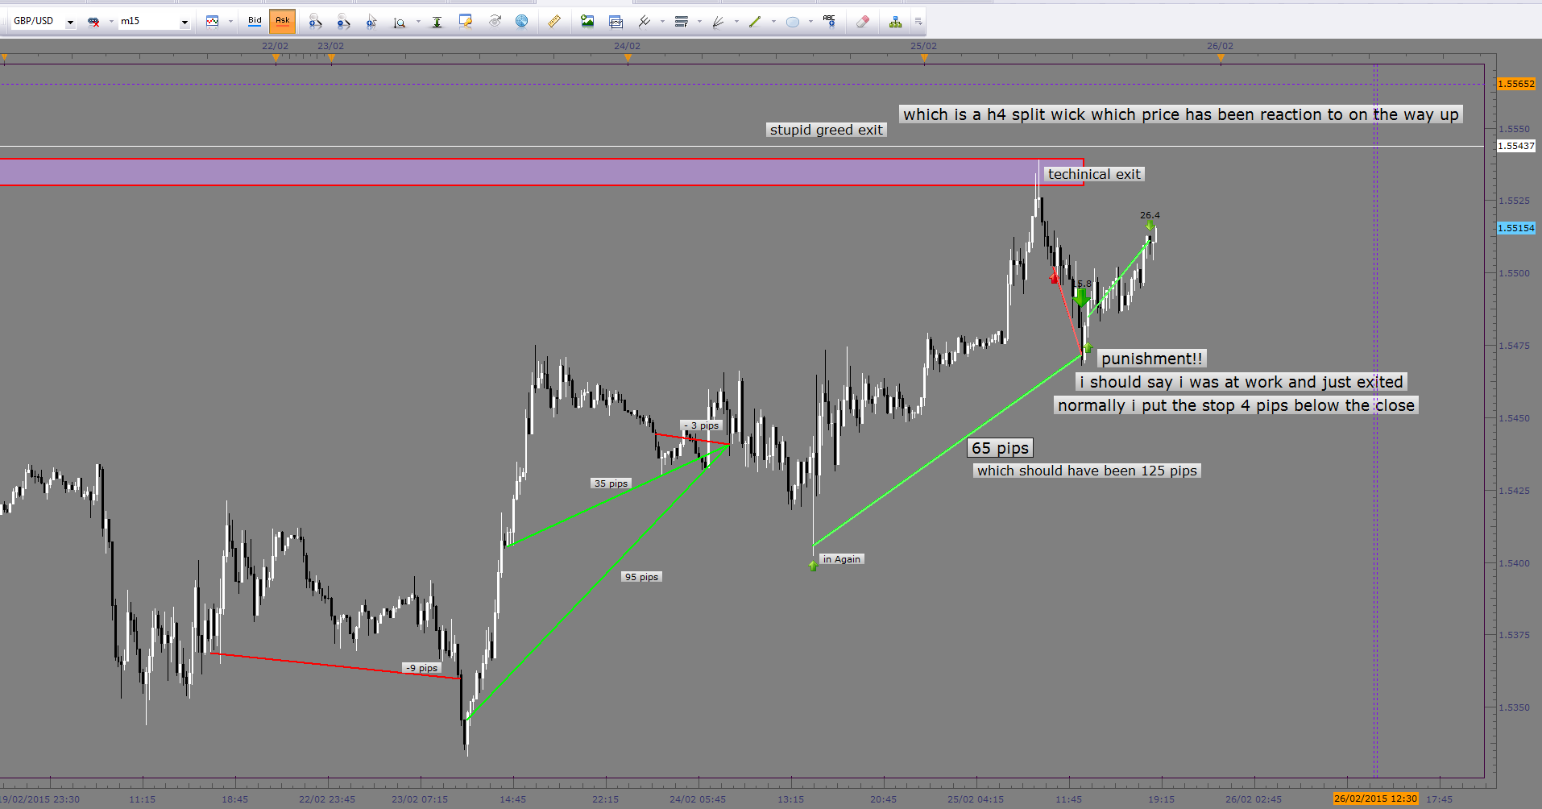Viewport: 1542px width, 809px height.
Task: Expand the fan lines options arrow
Action: point(736,22)
